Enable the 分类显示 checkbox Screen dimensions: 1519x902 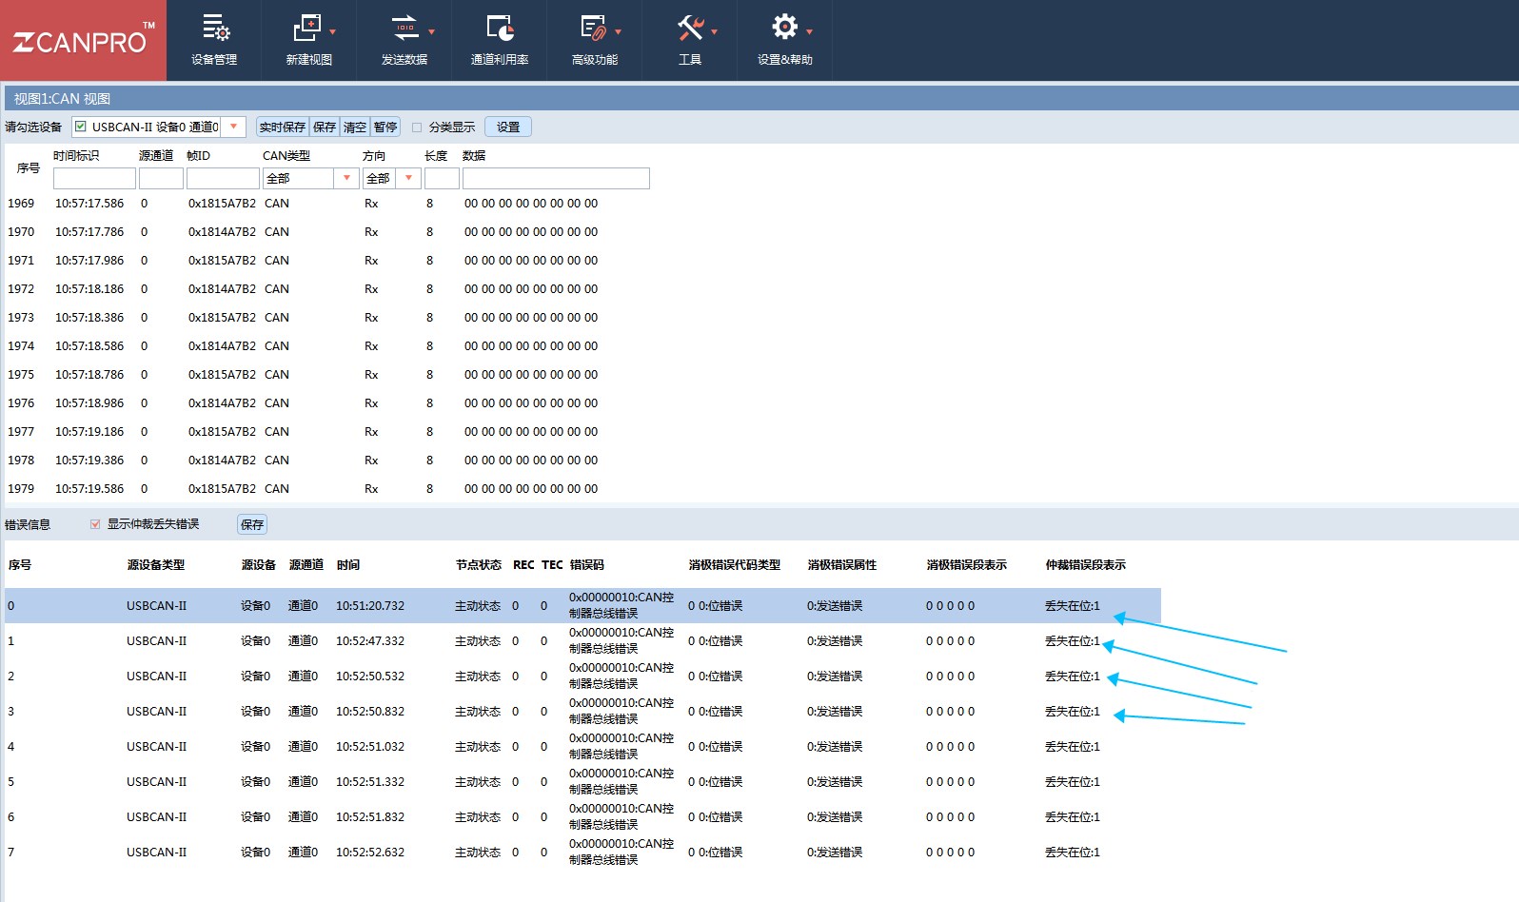point(417,127)
